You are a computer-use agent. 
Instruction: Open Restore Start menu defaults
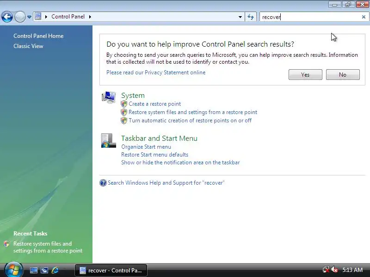[x=154, y=155]
